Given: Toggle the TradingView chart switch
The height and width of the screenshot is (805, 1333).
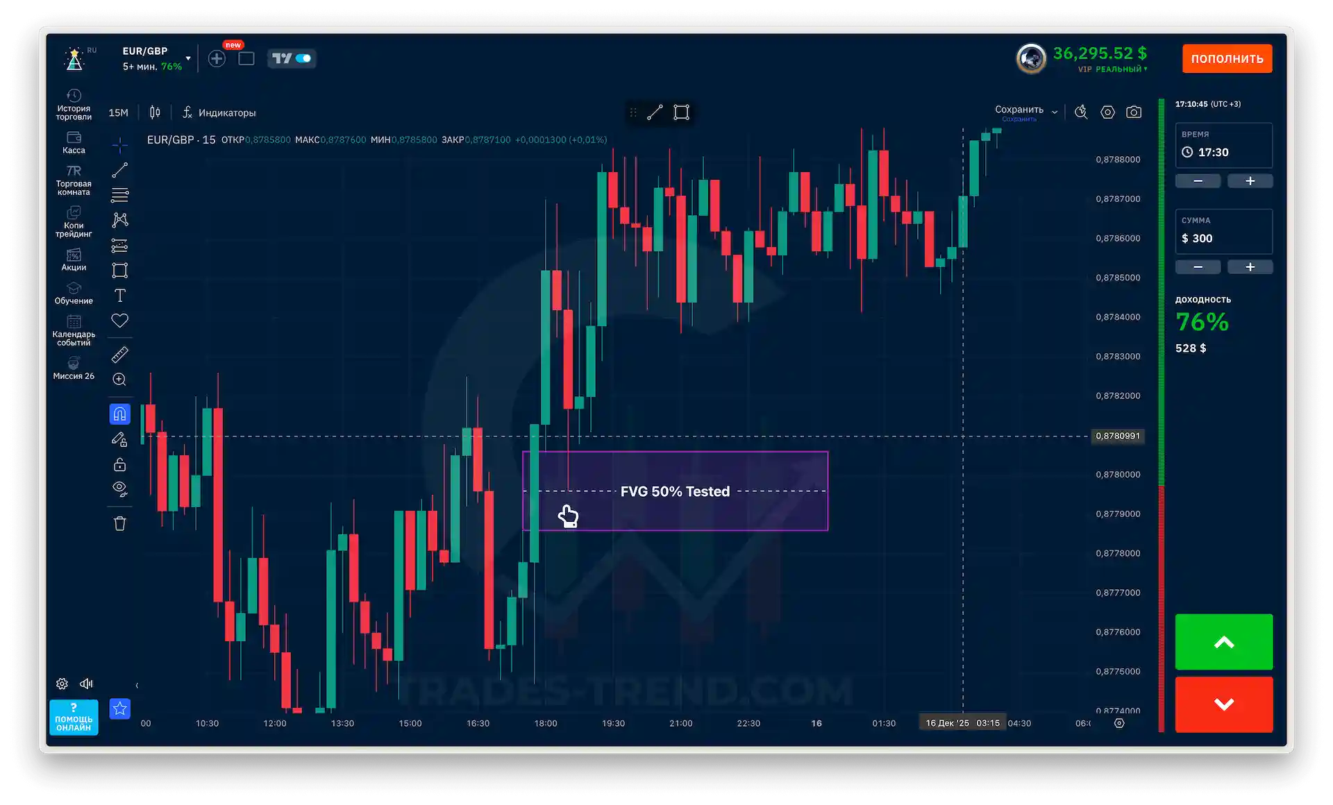Looking at the screenshot, I should 292,58.
